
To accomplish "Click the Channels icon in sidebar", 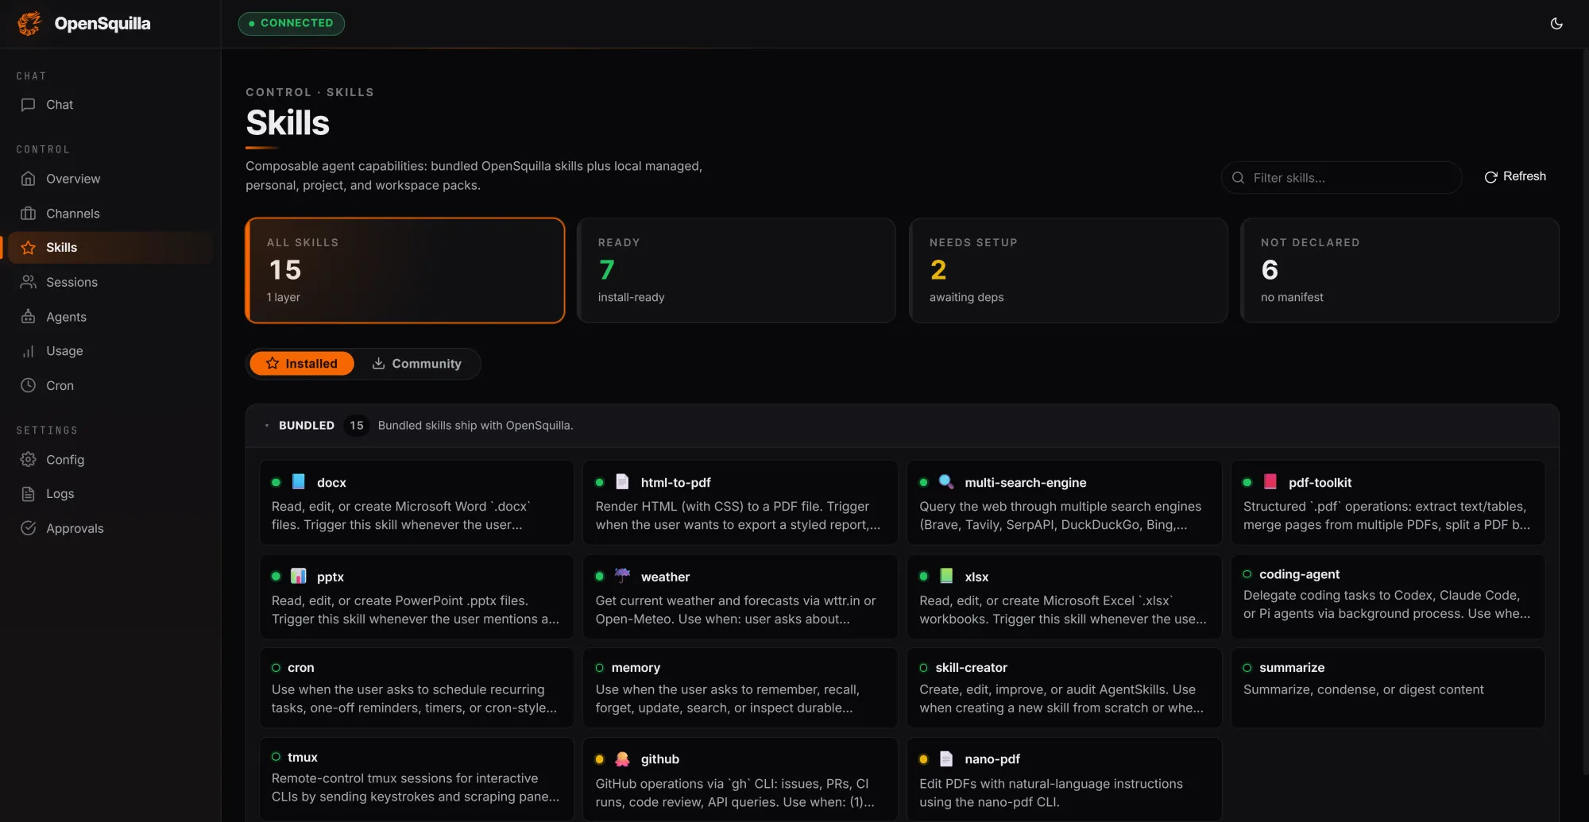I will (x=28, y=214).
